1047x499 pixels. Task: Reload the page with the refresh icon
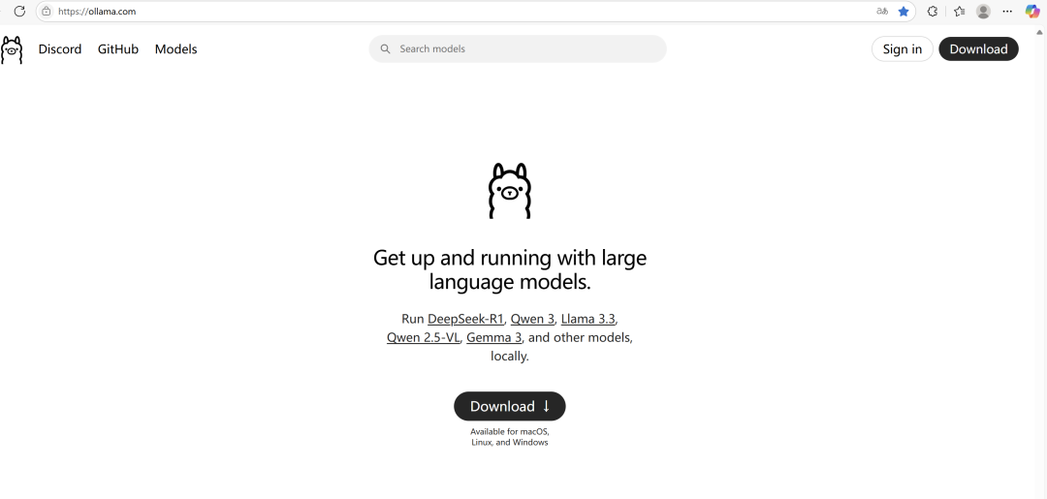(x=19, y=12)
